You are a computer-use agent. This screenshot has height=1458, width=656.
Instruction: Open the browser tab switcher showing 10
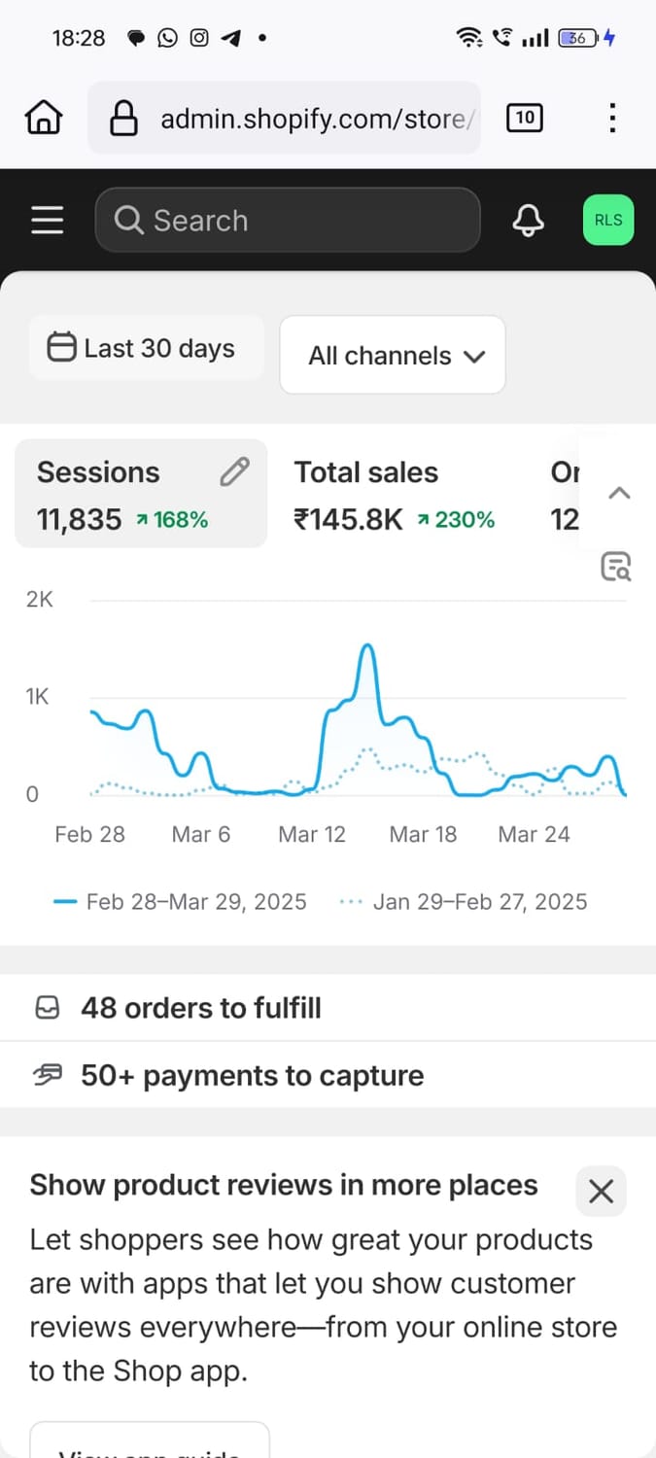coord(525,119)
